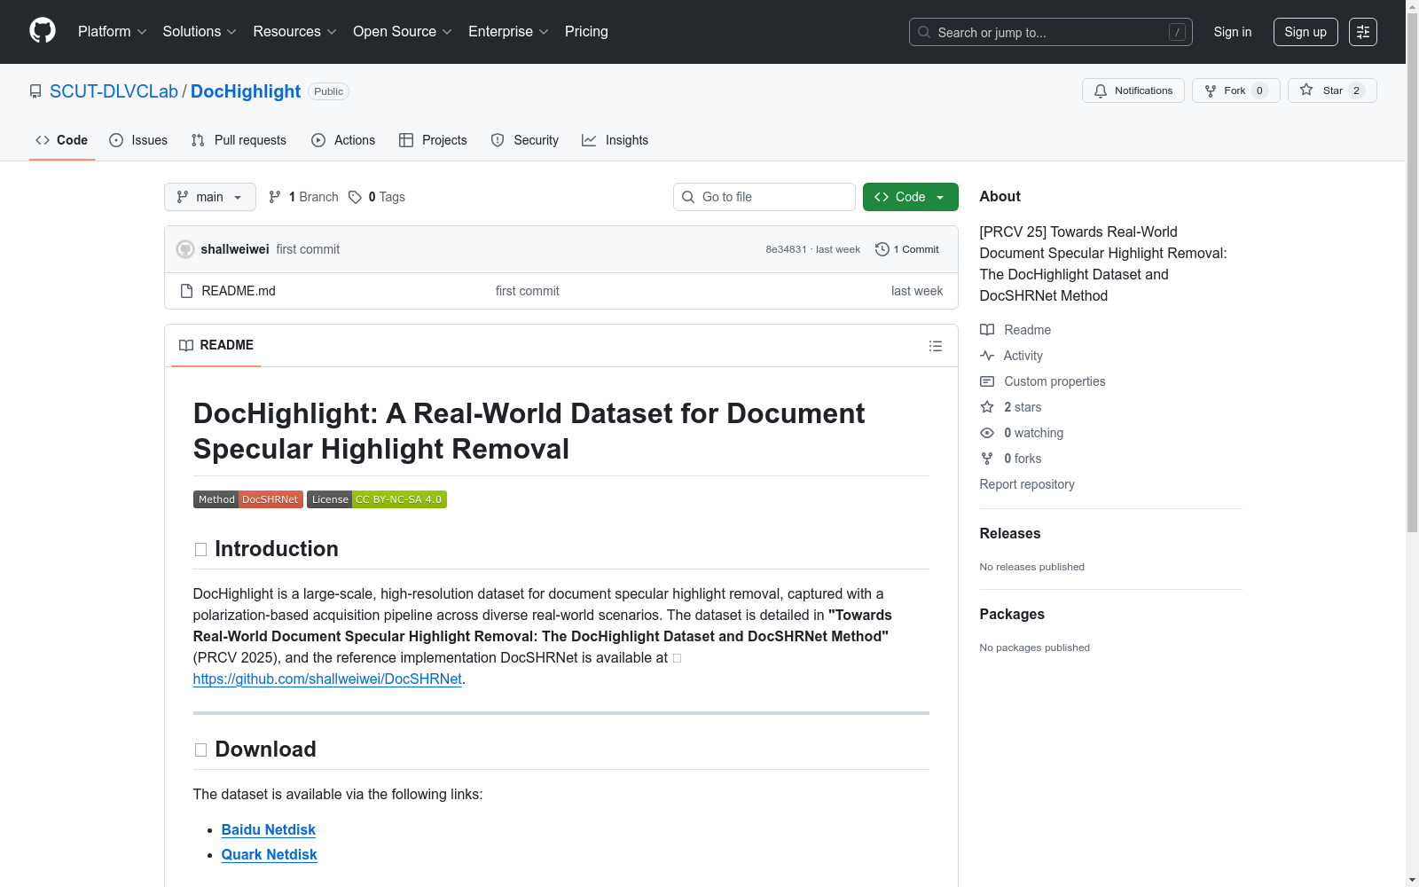Open the Pricing page
Image resolution: width=1419 pixels, height=887 pixels.
586,32
